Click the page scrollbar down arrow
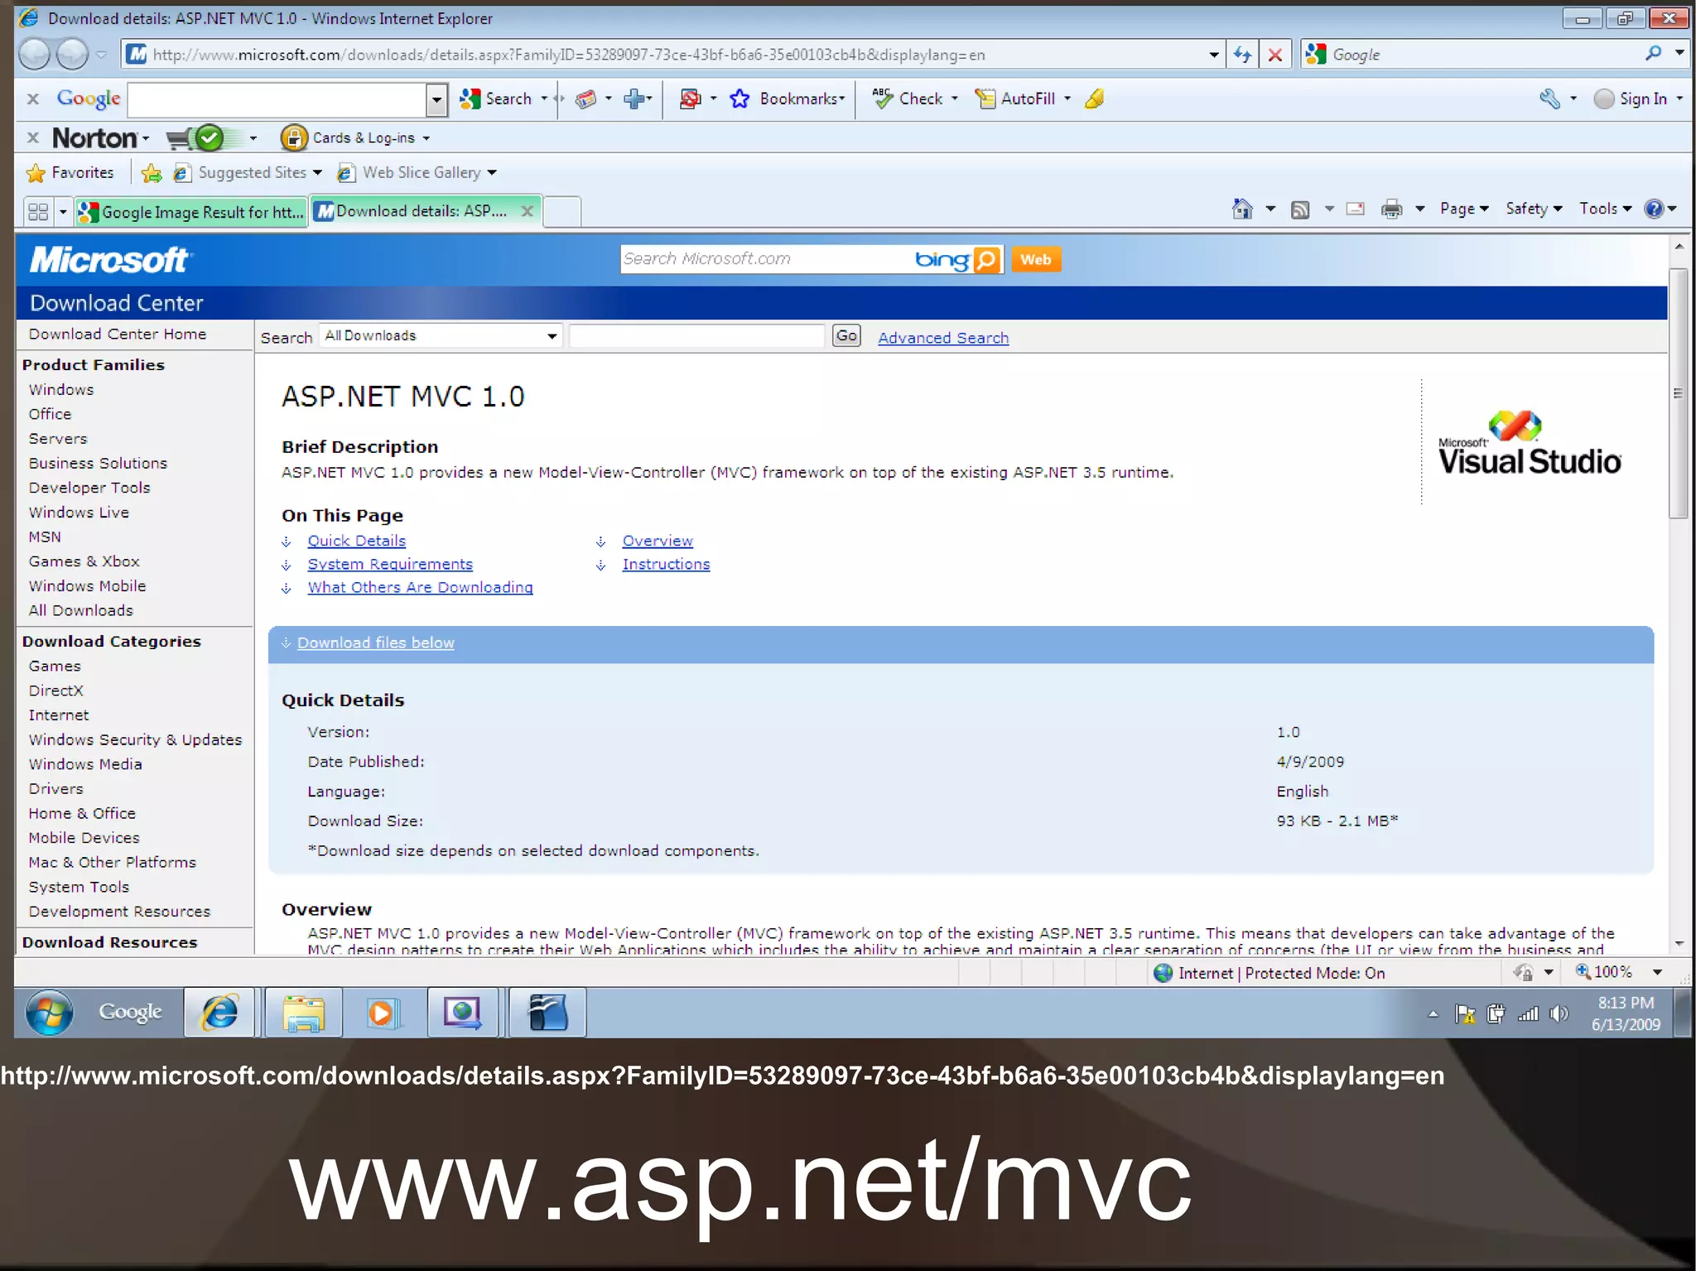Screen dimensions: 1696x1271 [x=1679, y=943]
